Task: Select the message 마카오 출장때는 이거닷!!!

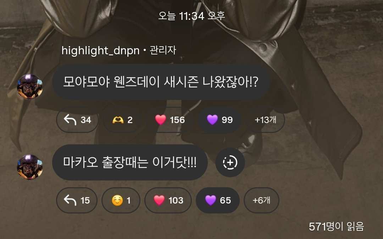Action: [130, 162]
